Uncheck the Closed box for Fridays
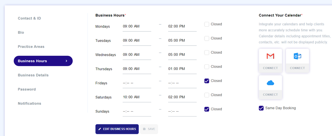This screenshot has height=136, width=332. coord(207,81)
